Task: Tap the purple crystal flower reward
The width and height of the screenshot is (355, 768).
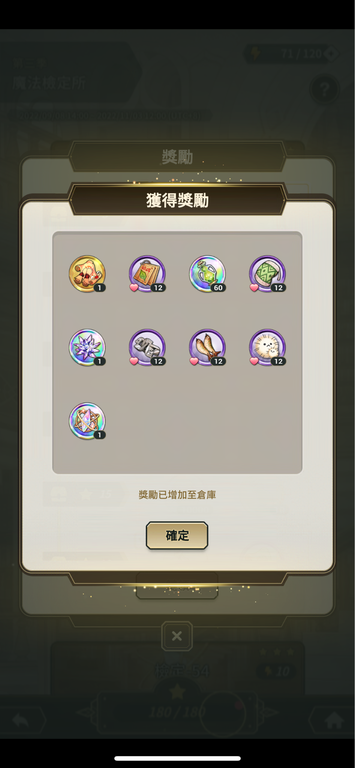Action: [87, 348]
